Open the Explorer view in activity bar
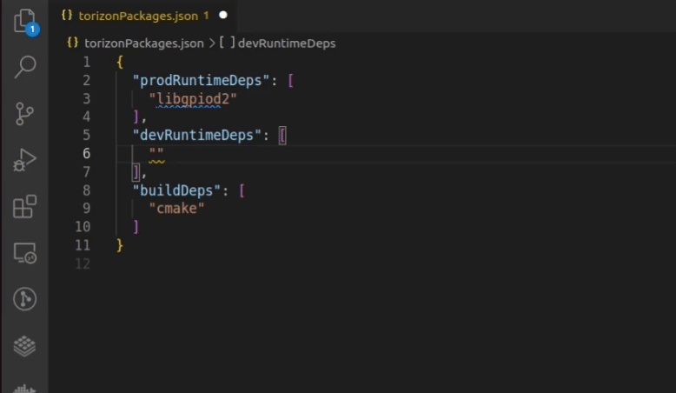This screenshot has height=393, width=676. coord(24,21)
